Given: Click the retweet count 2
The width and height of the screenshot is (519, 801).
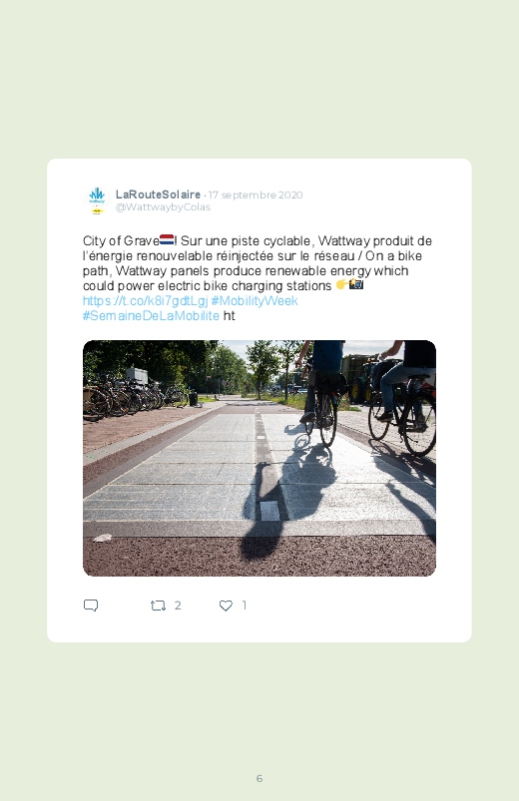Looking at the screenshot, I should [178, 605].
